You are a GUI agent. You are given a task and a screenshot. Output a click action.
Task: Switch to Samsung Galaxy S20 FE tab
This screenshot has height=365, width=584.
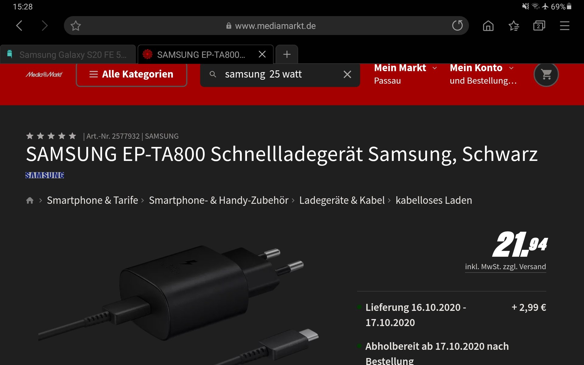click(x=68, y=54)
